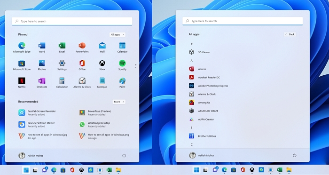Open 'How to see all apps in Windows.png'
Image resolution: width=329 pixels, height=175 pixels.
[104, 136]
